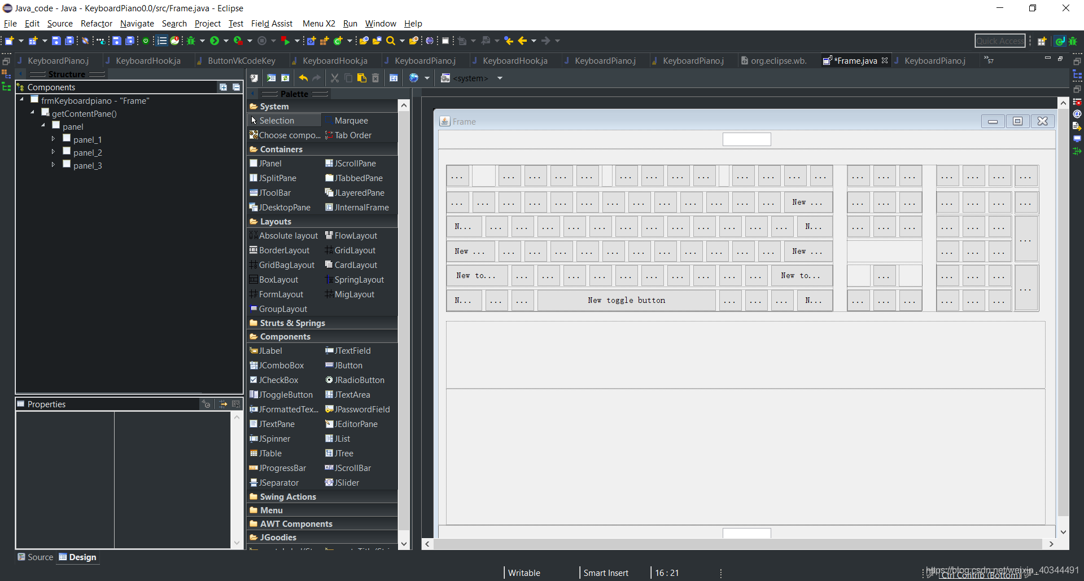The image size is (1084, 581).
Task: Show hidden editor tabs list (»57)
Action: click(989, 60)
